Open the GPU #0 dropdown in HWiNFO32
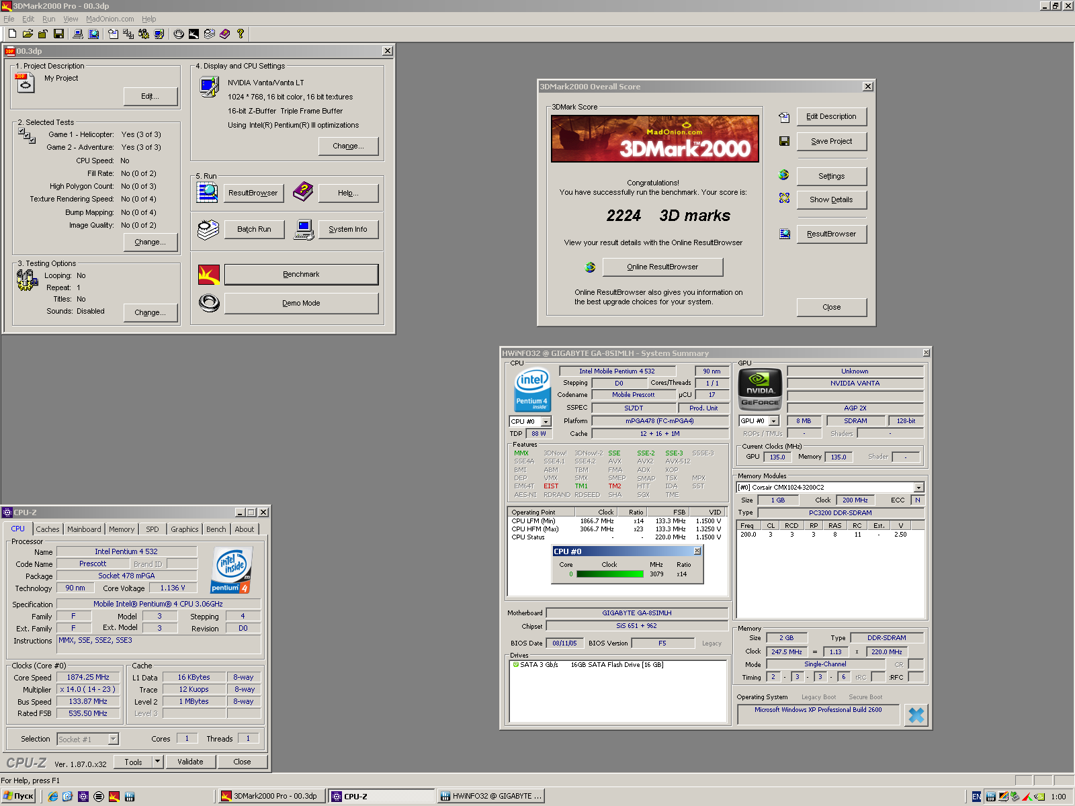The width and height of the screenshot is (1075, 806). (x=773, y=421)
